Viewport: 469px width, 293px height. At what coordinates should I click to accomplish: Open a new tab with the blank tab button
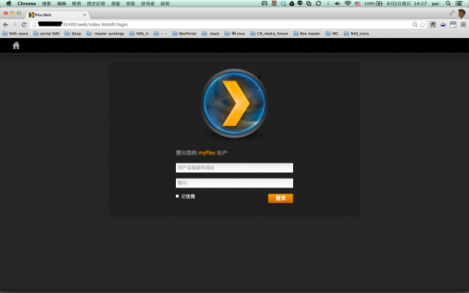click(x=95, y=15)
